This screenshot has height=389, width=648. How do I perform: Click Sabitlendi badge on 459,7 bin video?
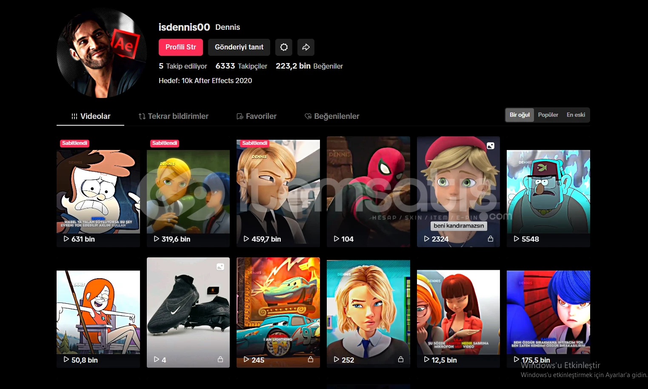255,143
